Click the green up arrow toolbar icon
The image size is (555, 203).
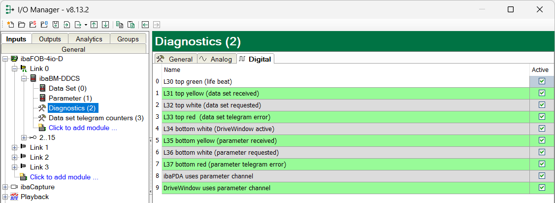point(94,25)
